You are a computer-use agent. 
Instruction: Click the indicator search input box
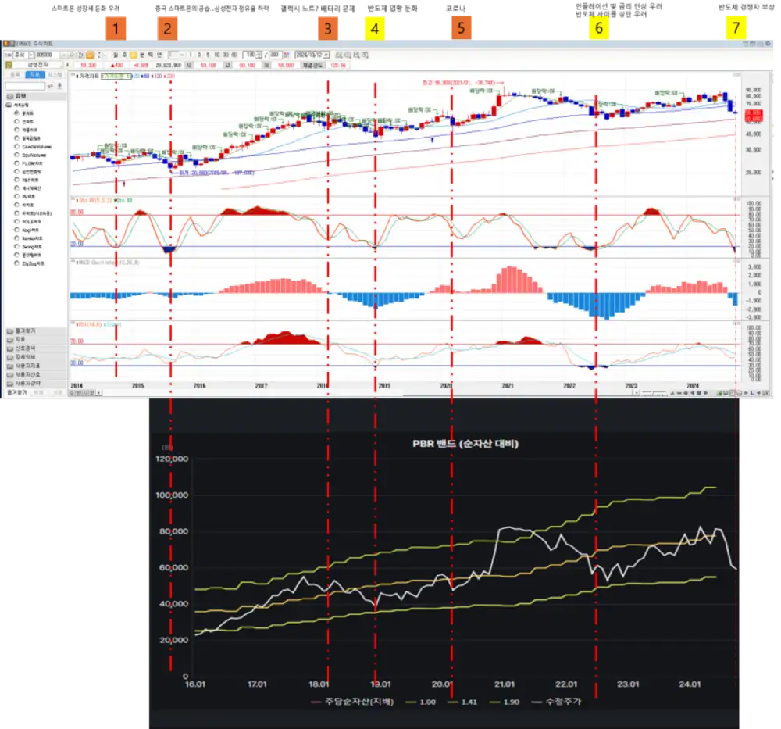point(25,86)
